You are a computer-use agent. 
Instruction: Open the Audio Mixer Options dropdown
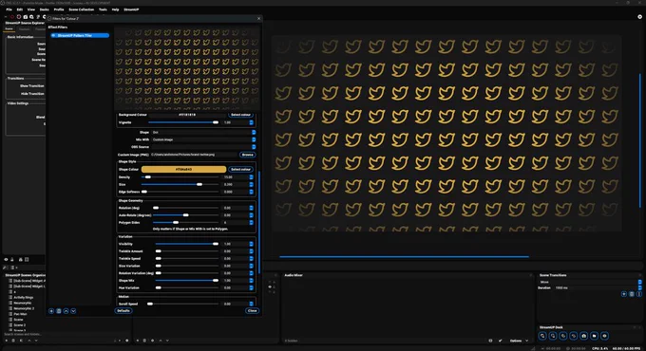[519, 341]
